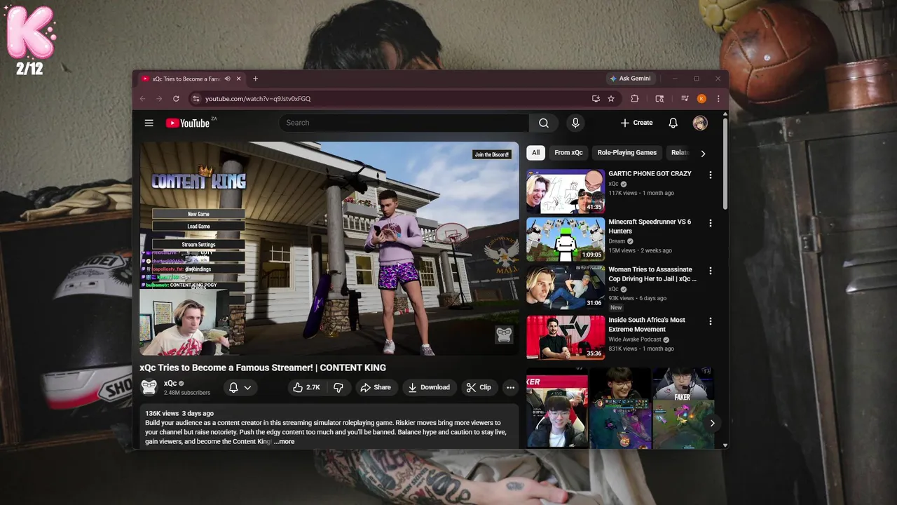Open Minecraft Speedrunner VS 6 Hunters thumbnail
The height and width of the screenshot is (505, 897).
(x=566, y=239)
